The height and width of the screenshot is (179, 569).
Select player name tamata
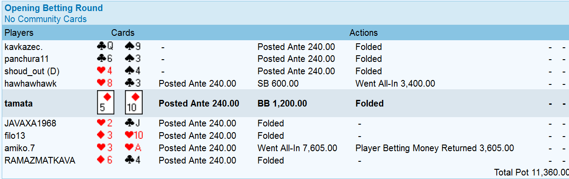coord(19,103)
